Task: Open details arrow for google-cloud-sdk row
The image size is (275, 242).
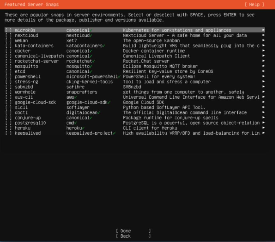Action: click(x=263, y=102)
